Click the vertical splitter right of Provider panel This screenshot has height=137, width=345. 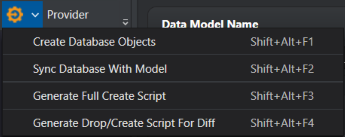coord(134,13)
